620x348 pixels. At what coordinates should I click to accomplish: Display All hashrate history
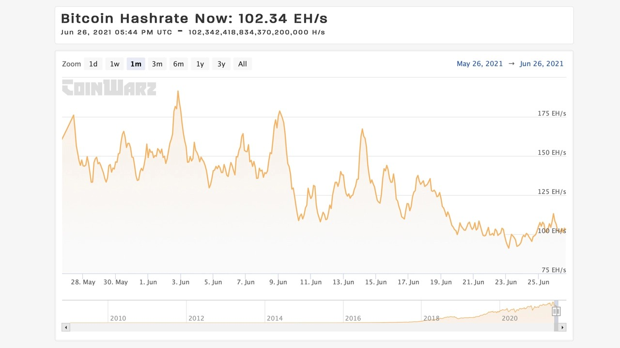pos(242,64)
